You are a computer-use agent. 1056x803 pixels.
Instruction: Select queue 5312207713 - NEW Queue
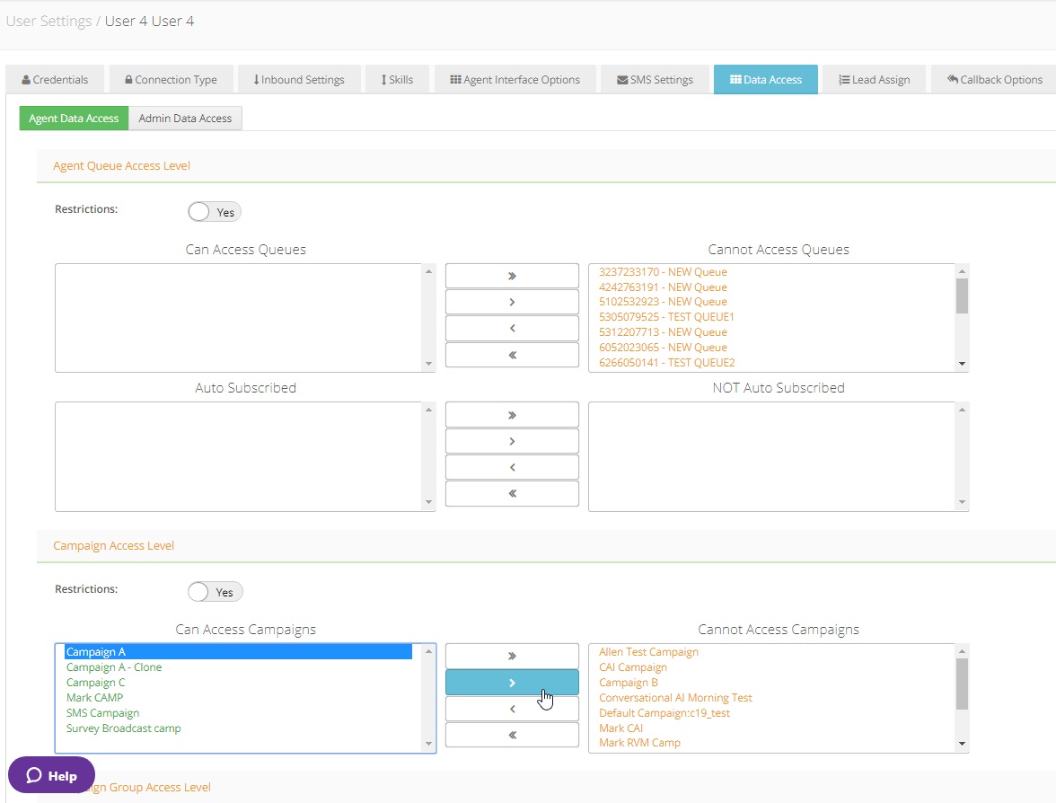pos(663,332)
